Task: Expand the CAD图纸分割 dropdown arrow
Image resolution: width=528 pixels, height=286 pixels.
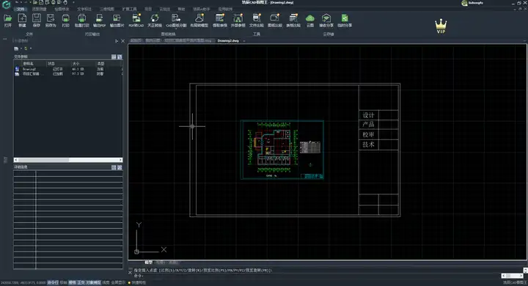Action: 176,29
